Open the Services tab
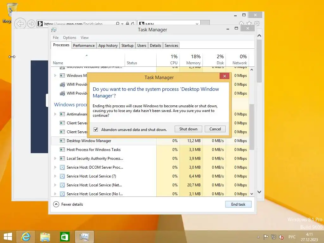 (x=171, y=46)
